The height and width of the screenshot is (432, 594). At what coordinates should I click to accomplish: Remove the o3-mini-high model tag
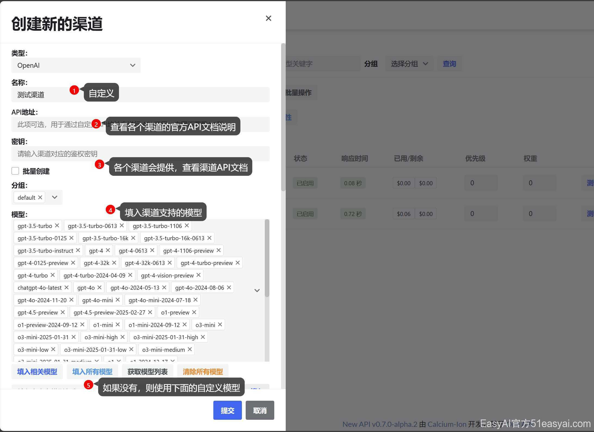tap(122, 337)
